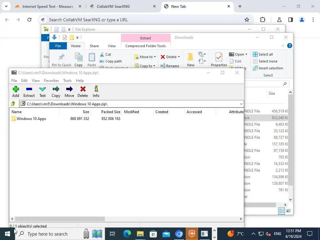The height and width of the screenshot is (240, 320).
Task: Open the Compressed Folder Tools tab
Action: click(x=146, y=46)
